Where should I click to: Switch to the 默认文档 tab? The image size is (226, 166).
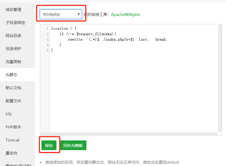14,88
